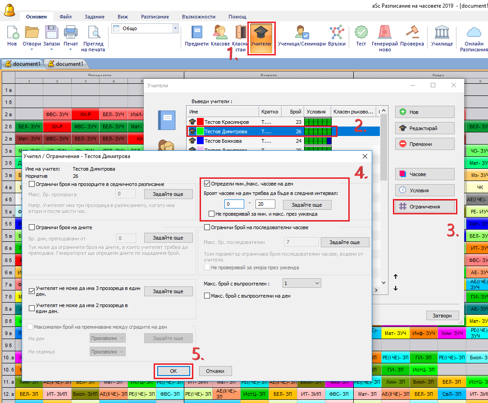Open the Предмети (subjects) toolbar icon
This screenshot has height=403, width=488.
[x=197, y=36]
